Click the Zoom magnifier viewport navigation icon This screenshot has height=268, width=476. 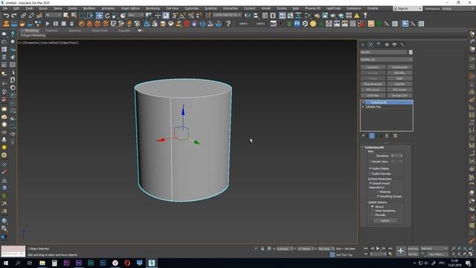pyautogui.click(x=454, y=249)
